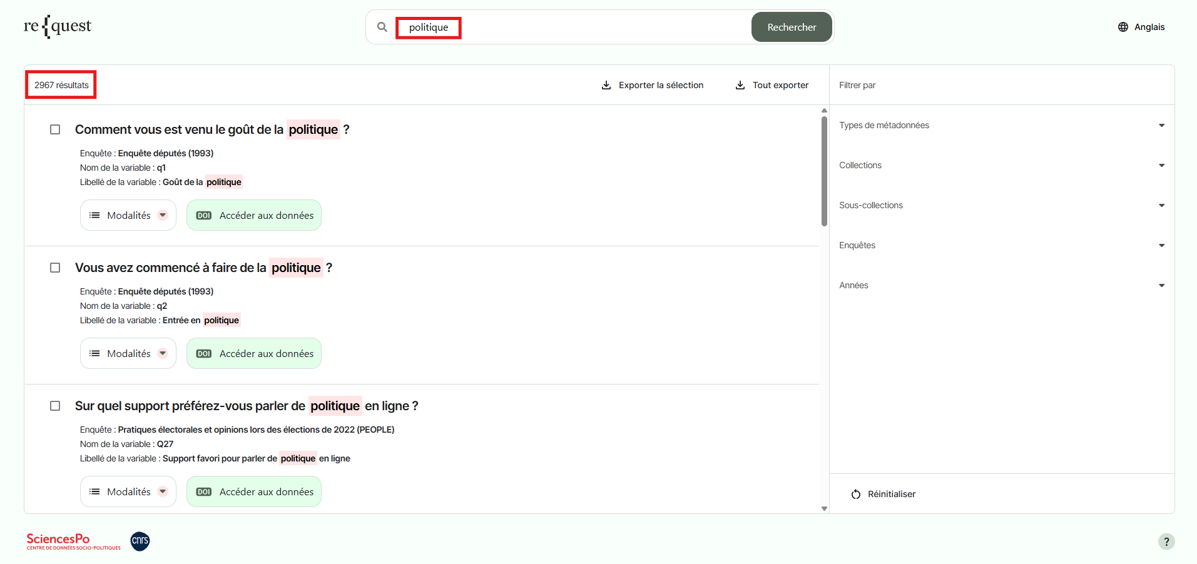Viewport: 1197px width, 564px height.
Task: Click Accéder aux données for variable q2
Action: [254, 353]
